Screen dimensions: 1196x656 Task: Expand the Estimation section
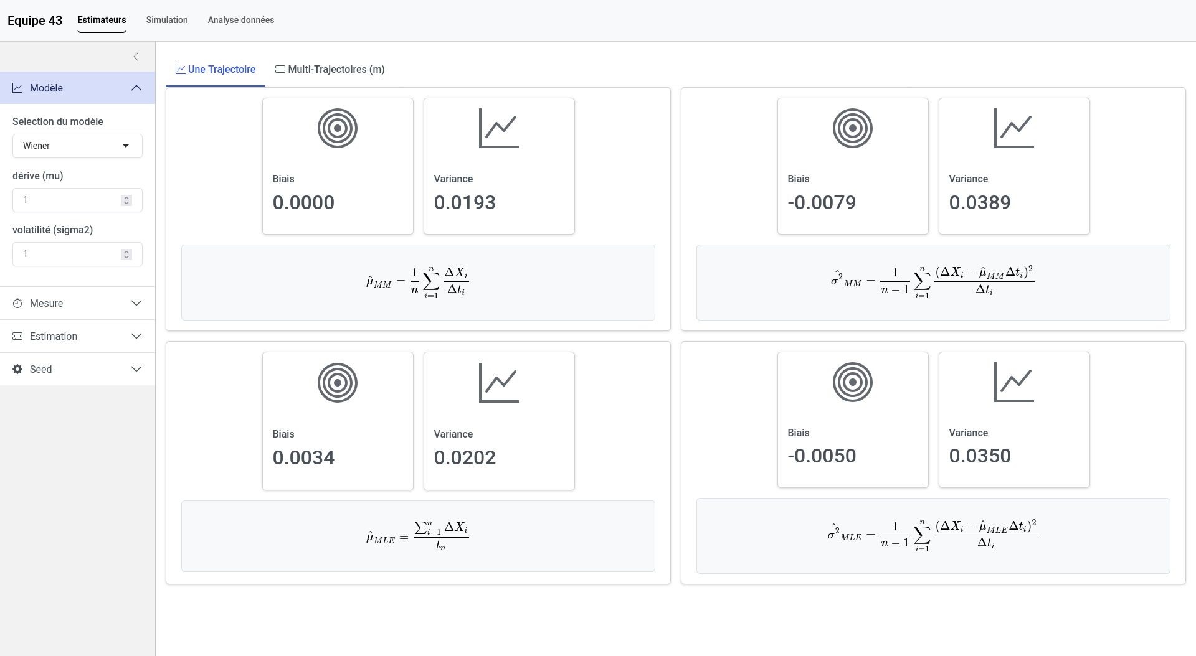pos(77,336)
